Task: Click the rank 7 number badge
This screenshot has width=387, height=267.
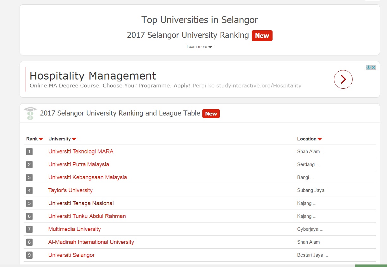Action: point(29,229)
